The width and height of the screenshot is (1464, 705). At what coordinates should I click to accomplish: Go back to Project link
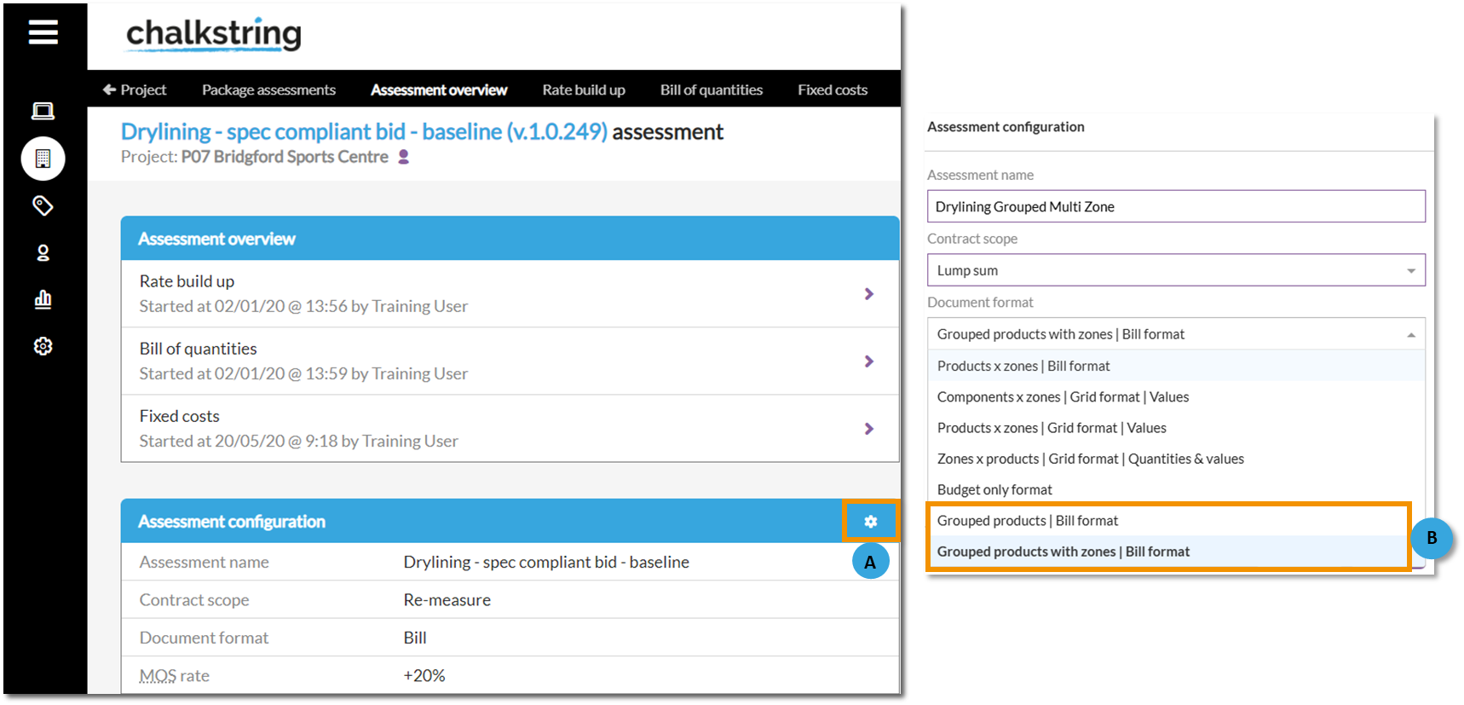pyautogui.click(x=135, y=90)
